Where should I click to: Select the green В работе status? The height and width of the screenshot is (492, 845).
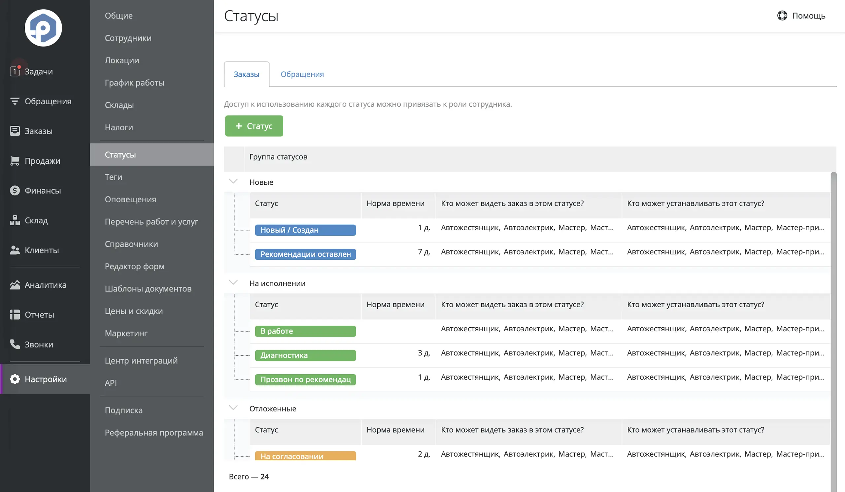tap(305, 331)
